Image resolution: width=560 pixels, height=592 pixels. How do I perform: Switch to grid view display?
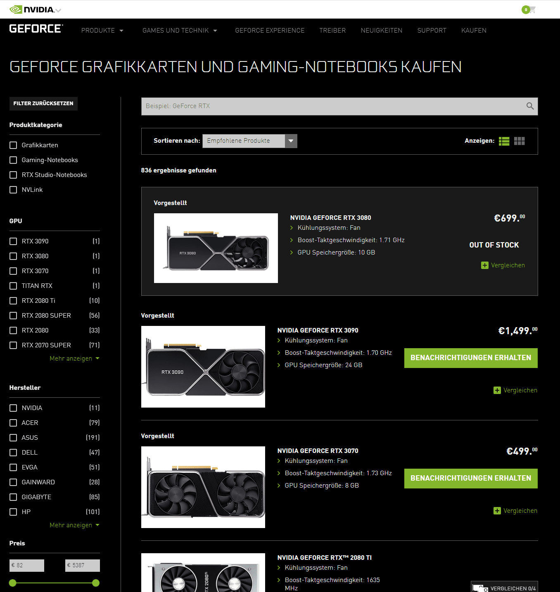point(519,141)
